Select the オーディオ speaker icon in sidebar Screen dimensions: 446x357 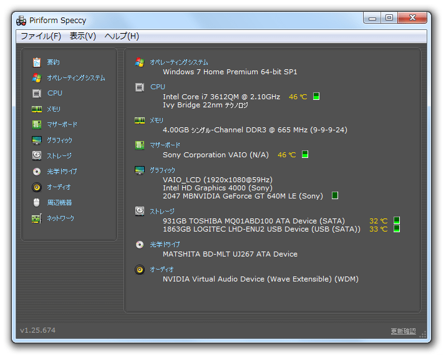click(x=37, y=187)
